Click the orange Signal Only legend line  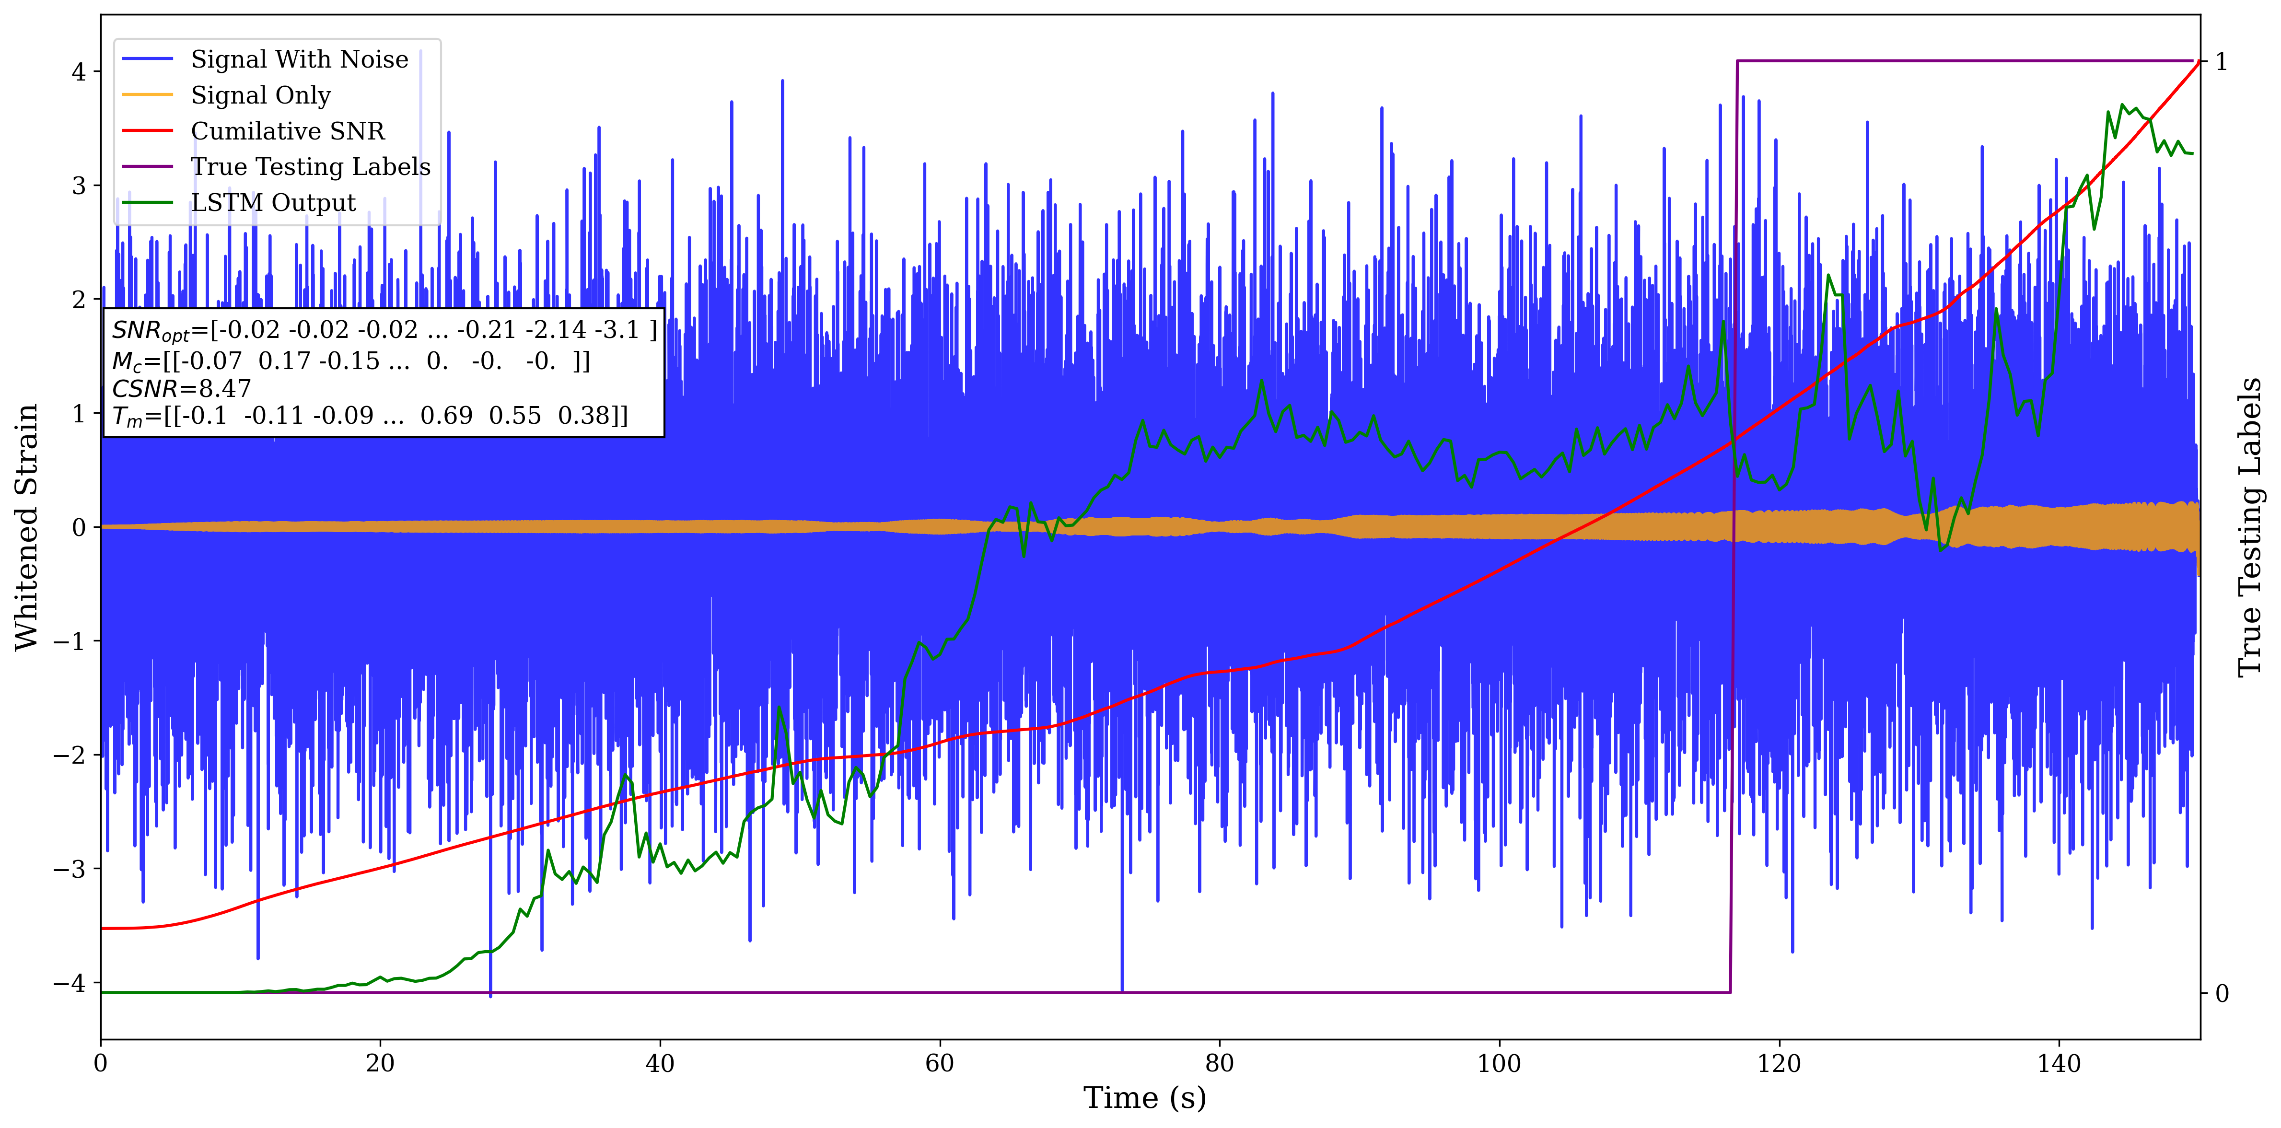147,95
